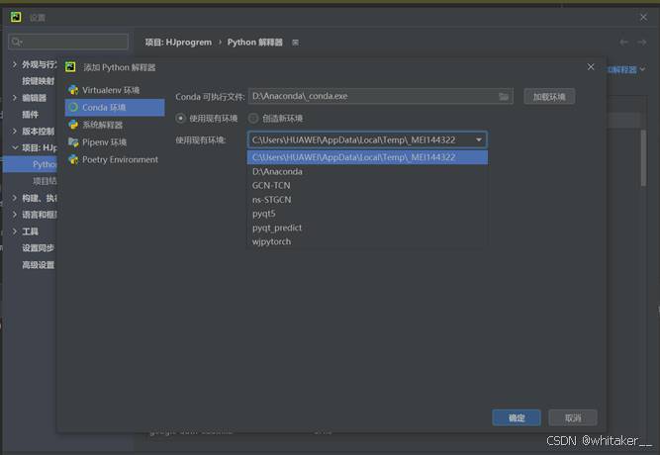Select ns-STGCN environment from list

click(367, 200)
